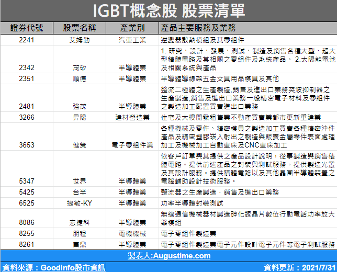Click description 逆變器散熱模組及其零組件
The width and height of the screenshot is (337, 272).
tap(203, 40)
